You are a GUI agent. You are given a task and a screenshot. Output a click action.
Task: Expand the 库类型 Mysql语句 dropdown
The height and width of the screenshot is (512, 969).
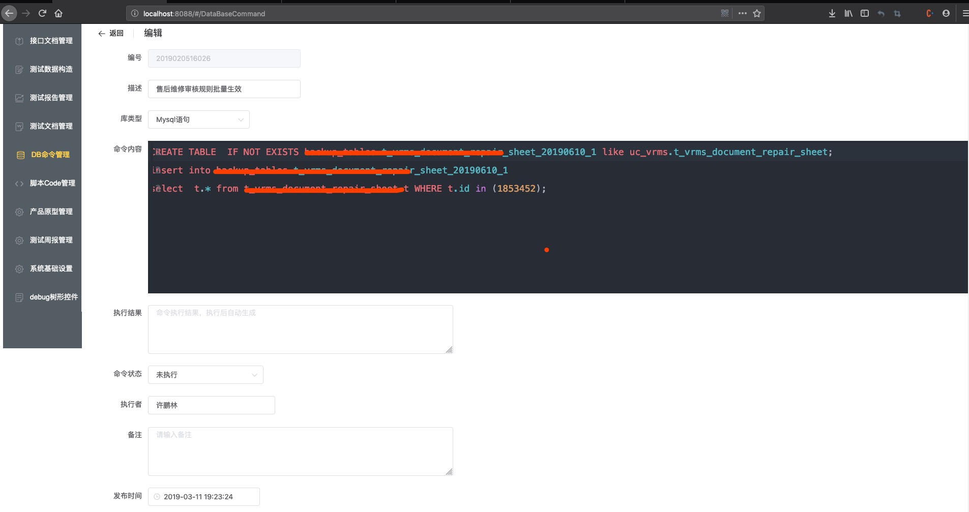coord(199,119)
